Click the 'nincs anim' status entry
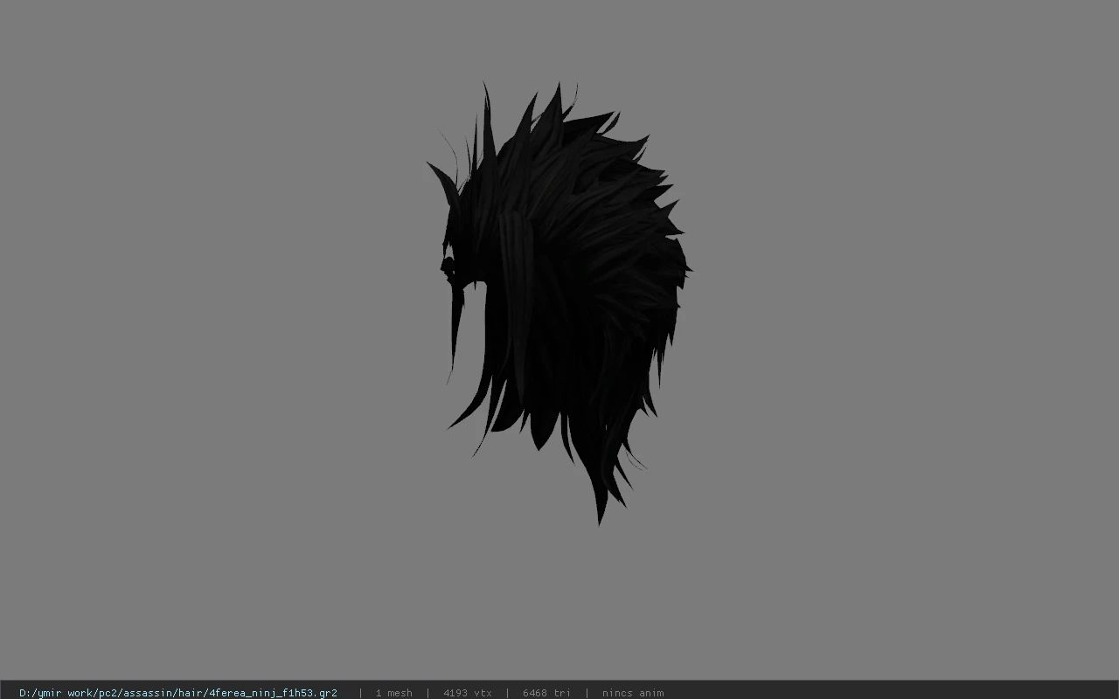The height and width of the screenshot is (699, 1119). pyautogui.click(x=633, y=693)
